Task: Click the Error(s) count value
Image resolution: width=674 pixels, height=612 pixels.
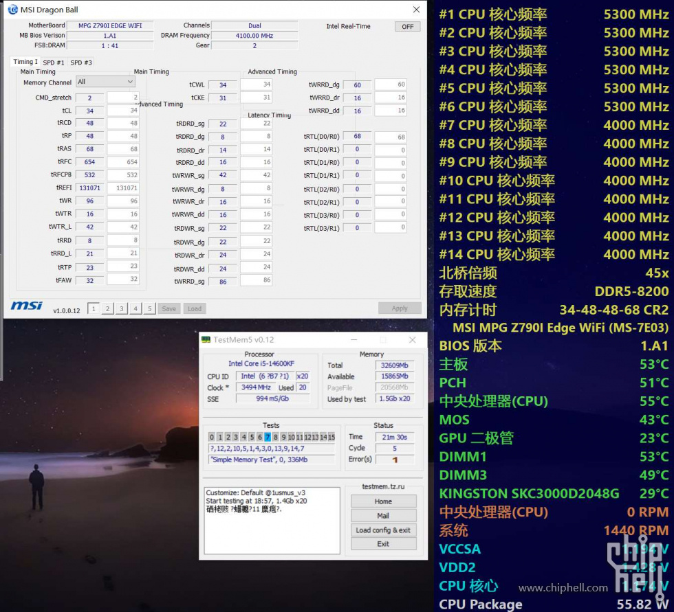Action: point(395,460)
